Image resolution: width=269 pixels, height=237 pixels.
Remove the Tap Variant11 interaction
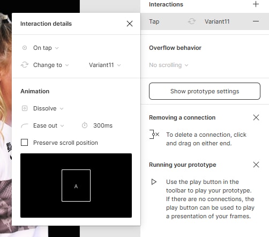(x=256, y=21)
